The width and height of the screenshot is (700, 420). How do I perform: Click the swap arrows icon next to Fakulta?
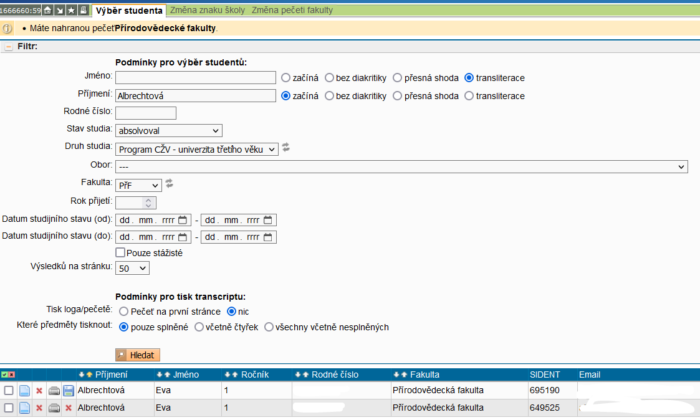(x=169, y=183)
